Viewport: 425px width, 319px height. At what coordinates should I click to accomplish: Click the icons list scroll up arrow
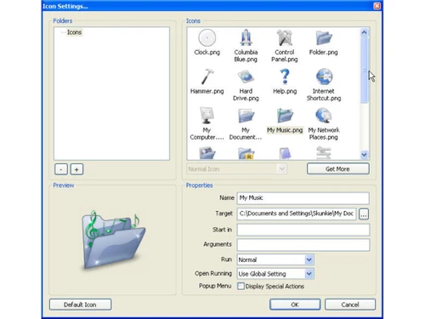tap(364, 32)
